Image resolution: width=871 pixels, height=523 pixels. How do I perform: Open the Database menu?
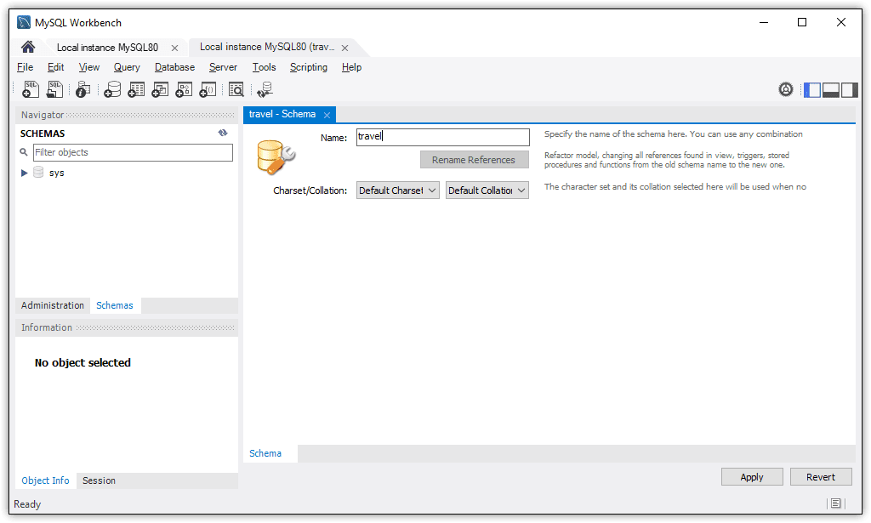(x=174, y=67)
